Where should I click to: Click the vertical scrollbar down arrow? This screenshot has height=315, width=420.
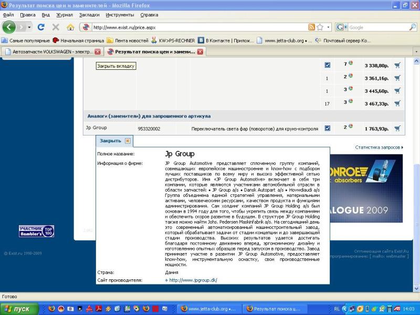coord(416,288)
